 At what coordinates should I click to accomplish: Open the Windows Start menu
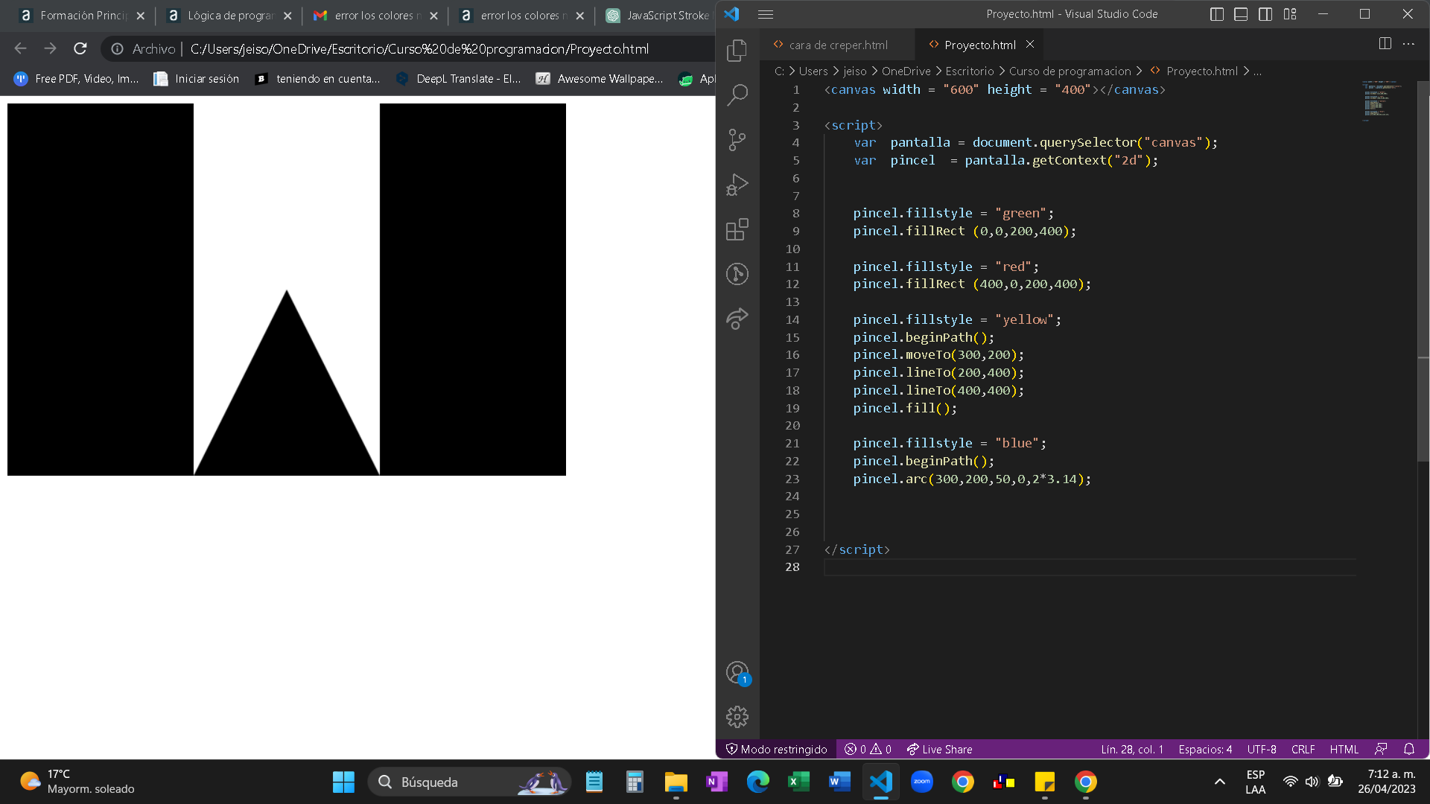click(x=343, y=782)
